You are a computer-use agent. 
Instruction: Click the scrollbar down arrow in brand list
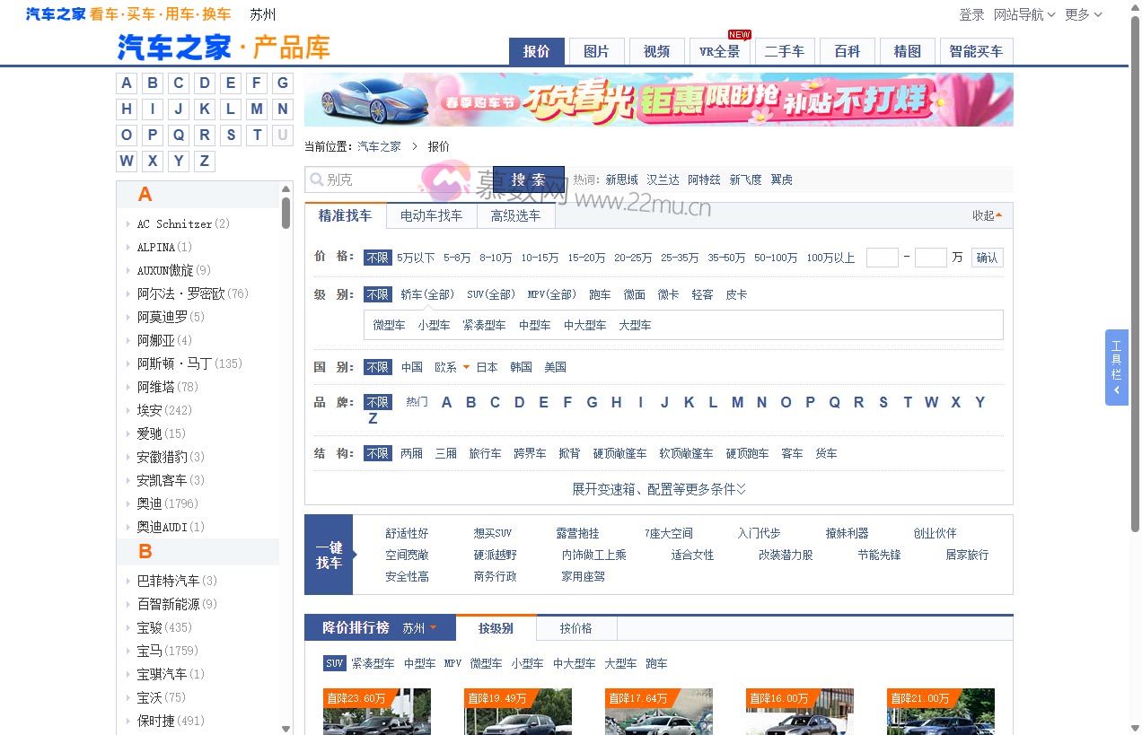coord(285,728)
